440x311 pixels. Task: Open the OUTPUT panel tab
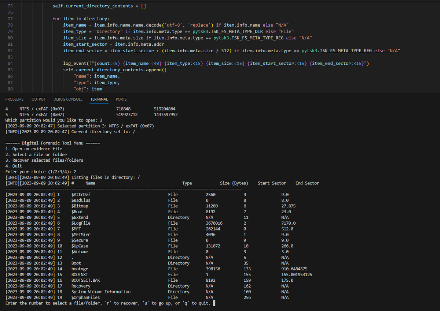(38, 99)
